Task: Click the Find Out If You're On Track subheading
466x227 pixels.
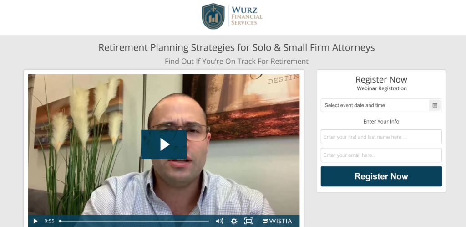Action: tap(237, 61)
